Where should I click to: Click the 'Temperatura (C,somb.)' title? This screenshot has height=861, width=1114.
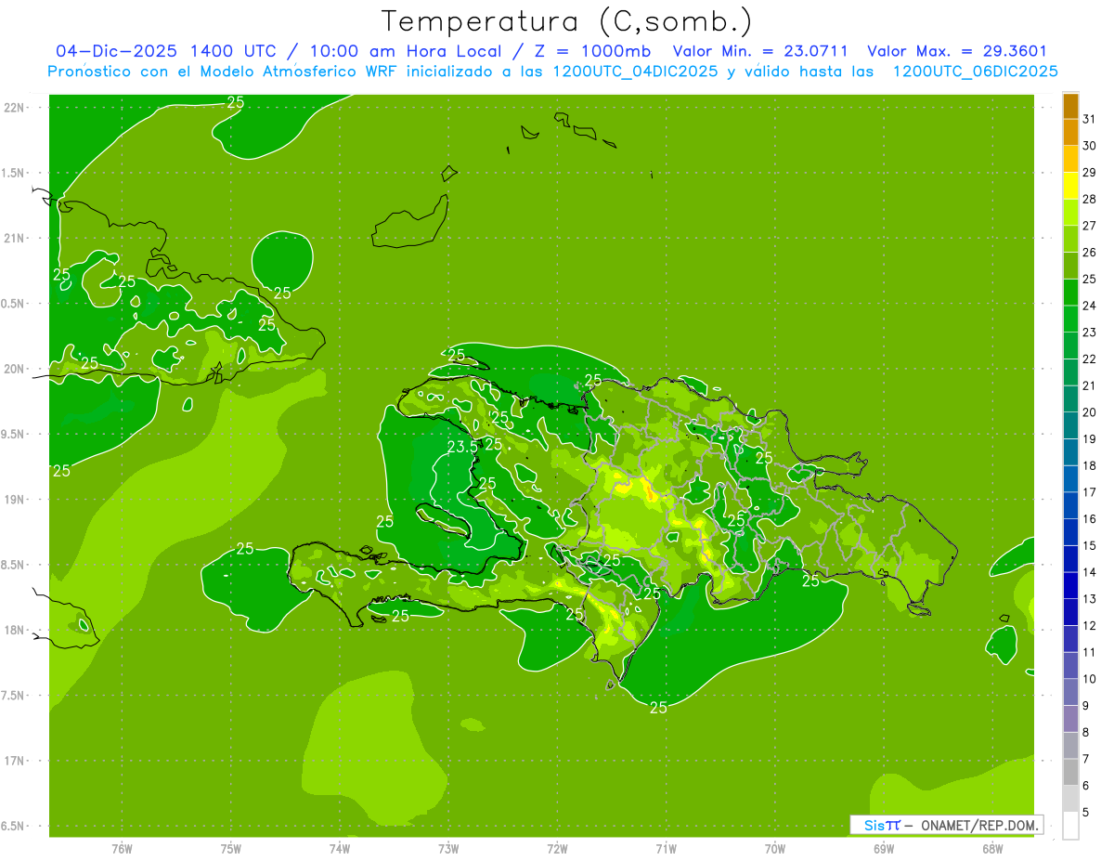pyautogui.click(x=567, y=21)
